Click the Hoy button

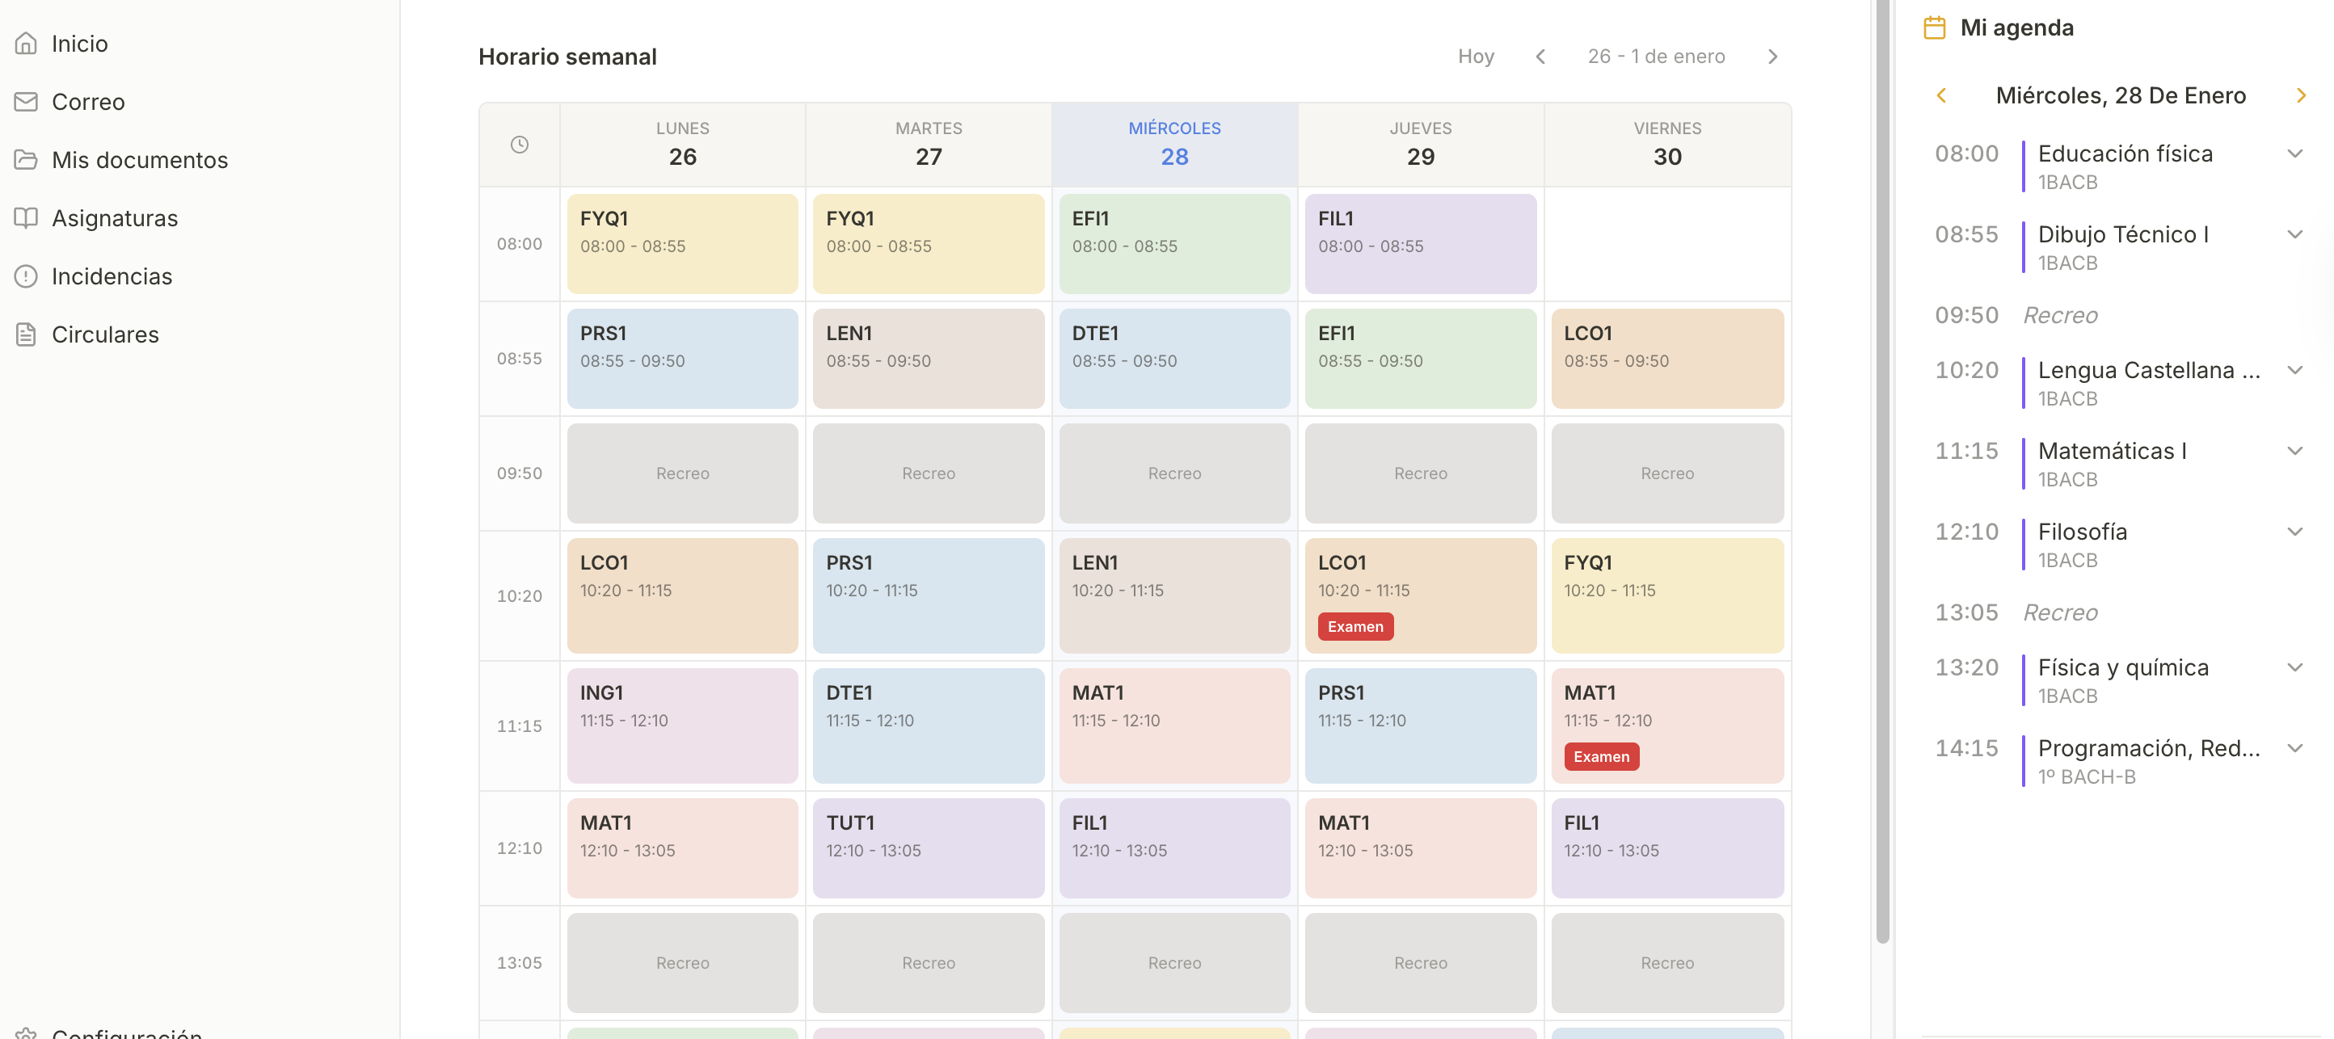coord(1475,57)
